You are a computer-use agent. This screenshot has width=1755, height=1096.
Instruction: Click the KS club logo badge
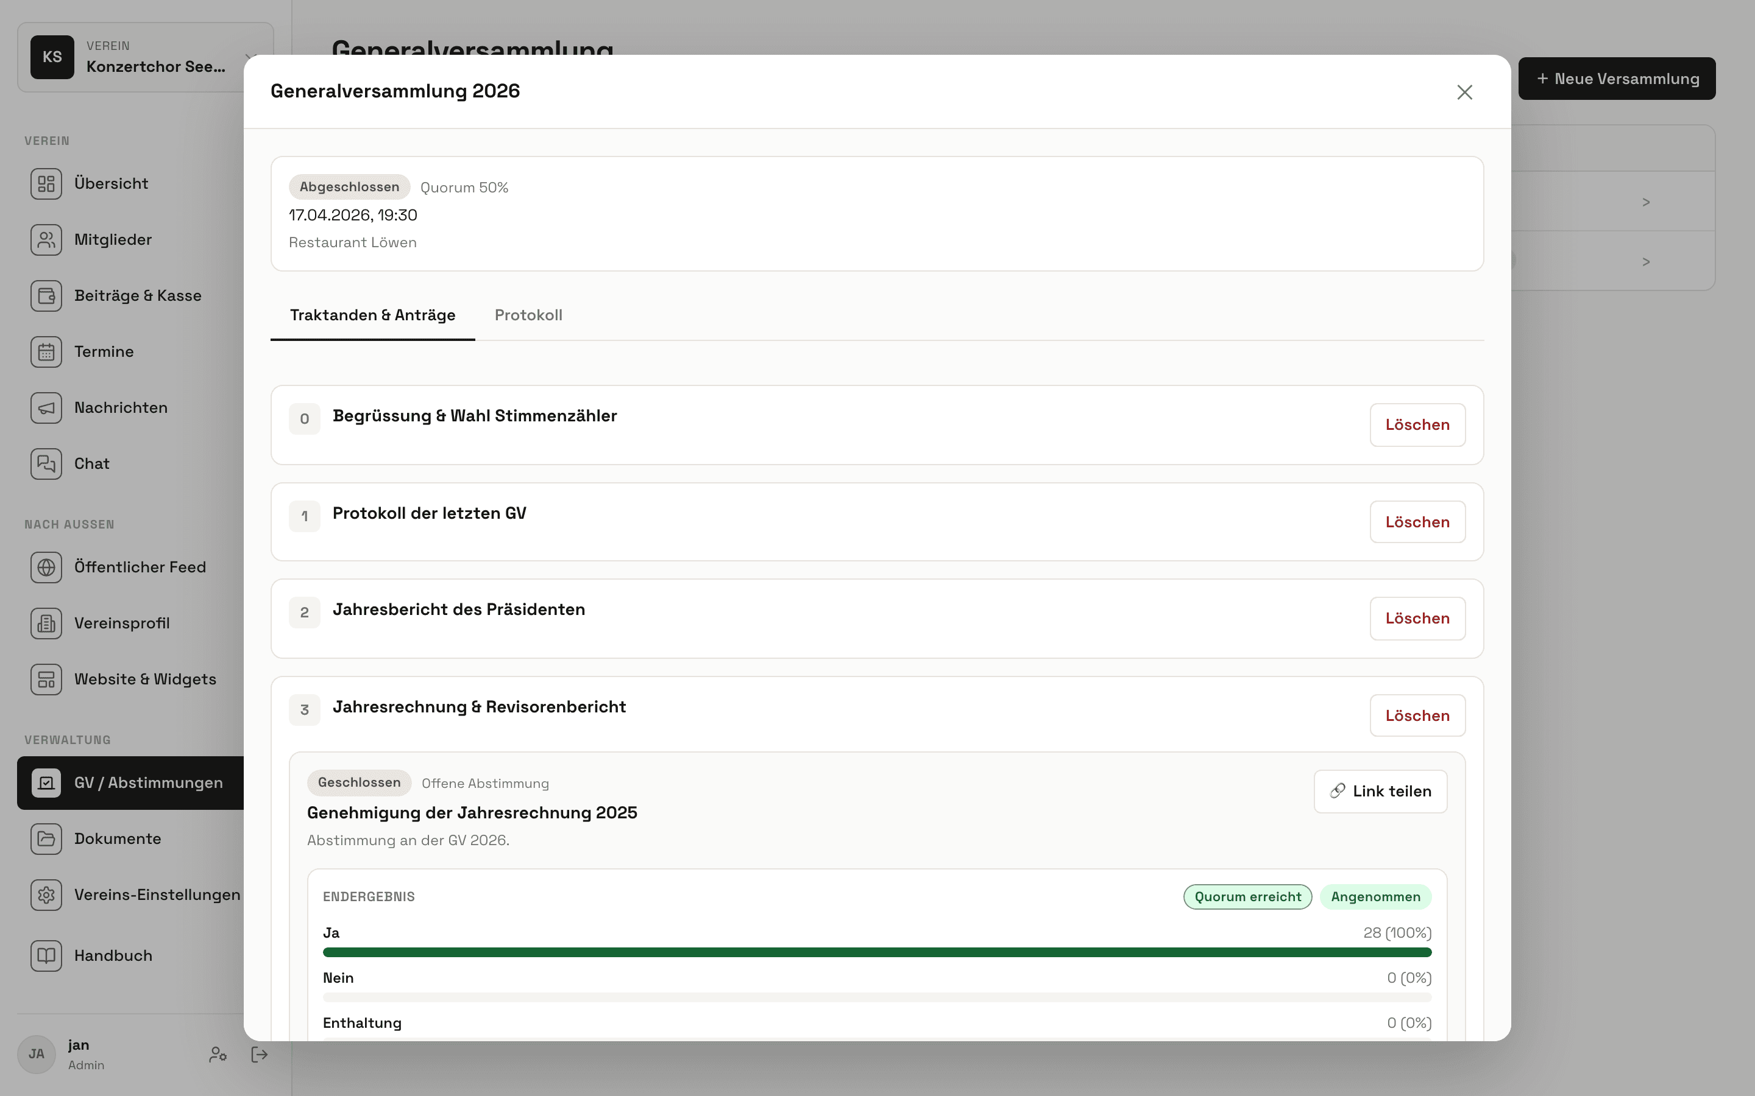(x=52, y=57)
